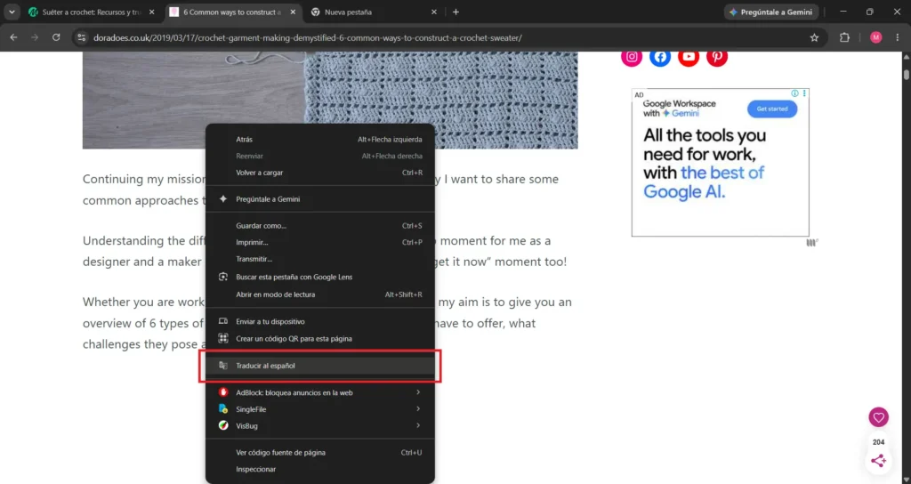This screenshot has height=484, width=911.
Task: Click the AdBlock extension icon in menu
Action: point(223,392)
